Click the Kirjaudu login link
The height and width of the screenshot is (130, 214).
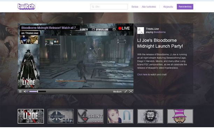[x=168, y=7]
